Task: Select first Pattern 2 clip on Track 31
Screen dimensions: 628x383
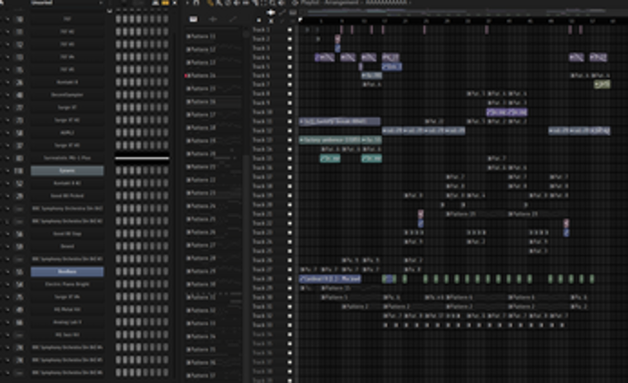Action: (x=361, y=306)
